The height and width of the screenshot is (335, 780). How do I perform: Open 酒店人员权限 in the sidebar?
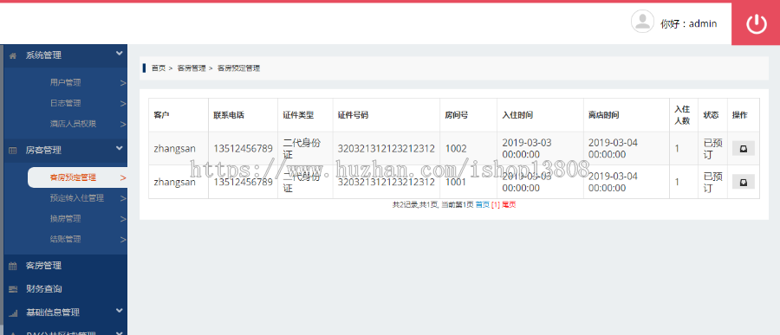73,124
